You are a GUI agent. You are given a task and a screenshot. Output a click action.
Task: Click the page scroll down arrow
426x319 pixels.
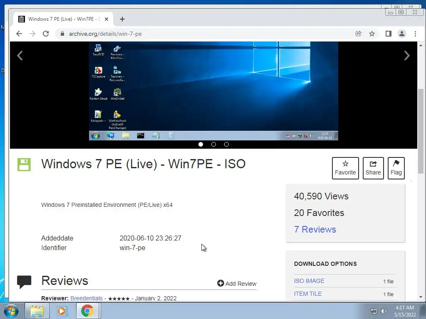421,297
